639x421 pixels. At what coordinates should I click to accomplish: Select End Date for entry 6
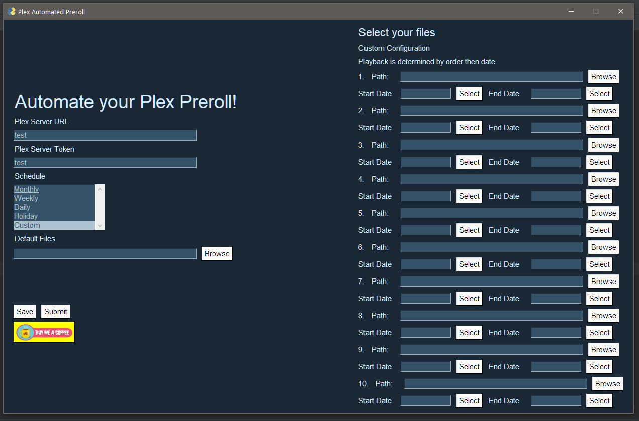pyautogui.click(x=599, y=264)
